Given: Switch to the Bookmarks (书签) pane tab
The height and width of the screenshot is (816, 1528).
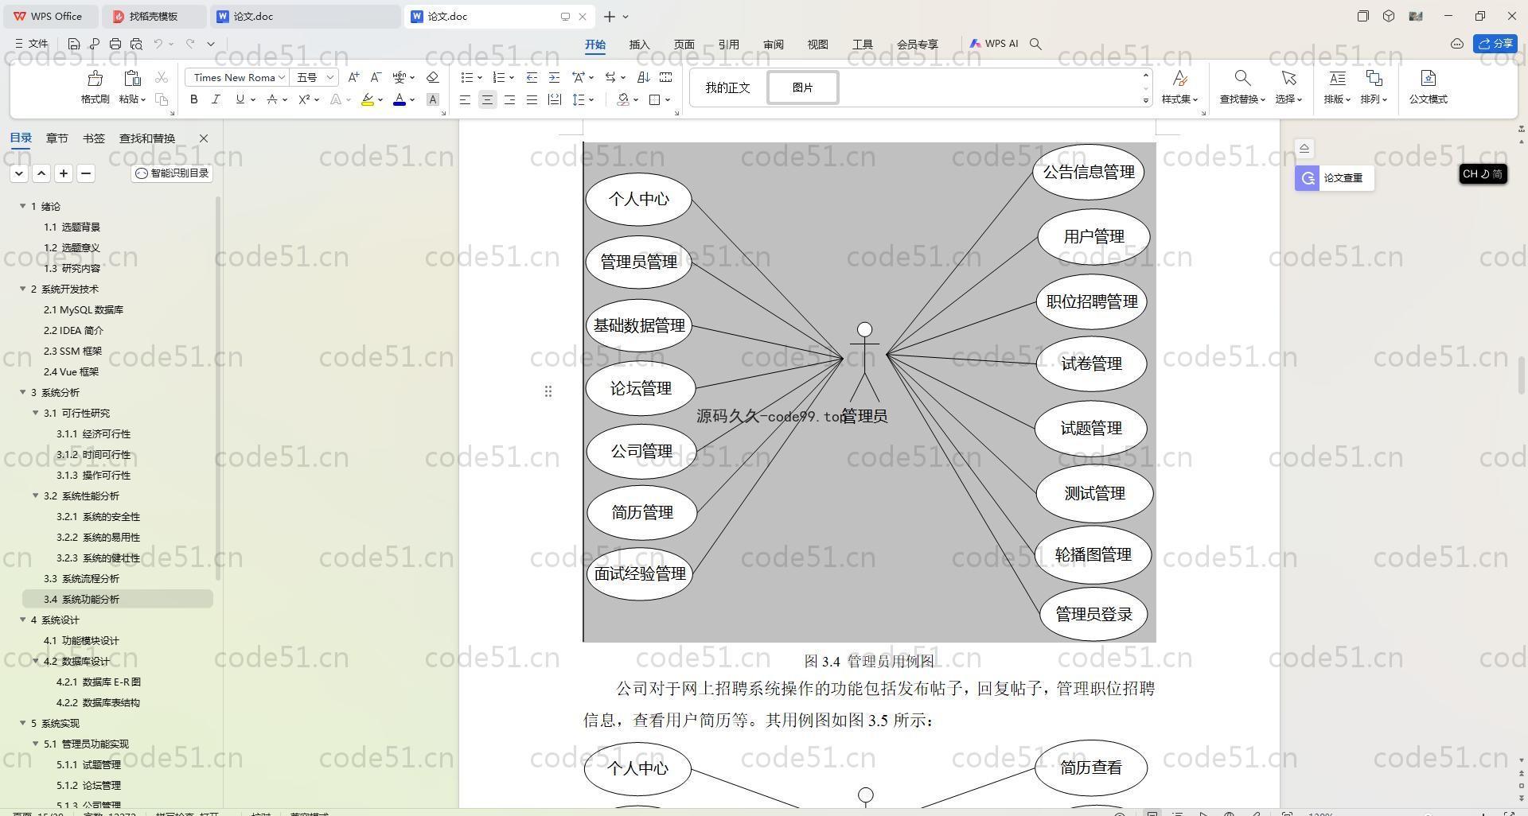Looking at the screenshot, I should [93, 138].
